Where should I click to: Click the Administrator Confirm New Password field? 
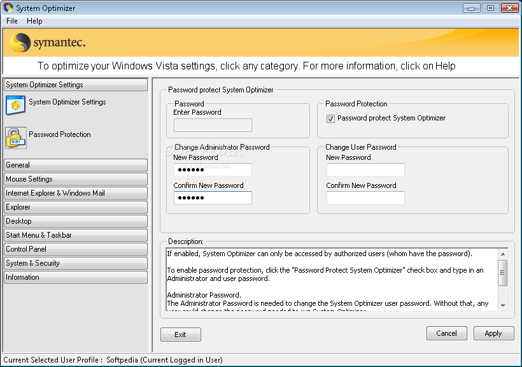(x=213, y=198)
